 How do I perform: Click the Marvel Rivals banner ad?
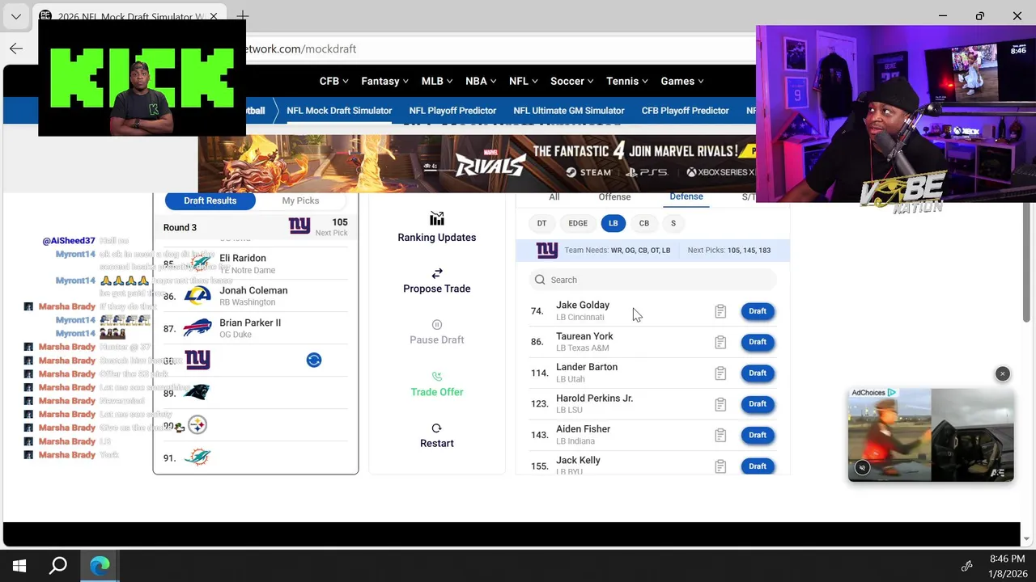tap(478, 164)
